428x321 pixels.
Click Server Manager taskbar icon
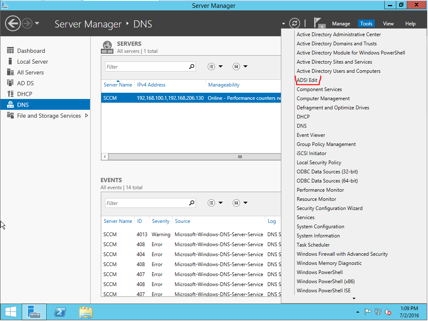(34, 312)
